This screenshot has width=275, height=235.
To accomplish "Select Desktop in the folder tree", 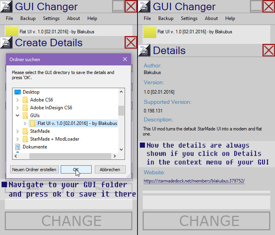I will [x=31, y=92].
